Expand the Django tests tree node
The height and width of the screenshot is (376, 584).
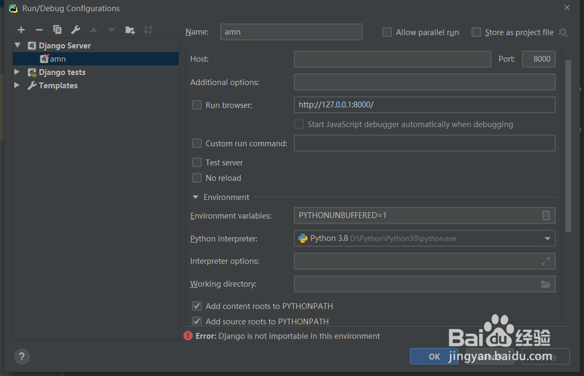pos(17,72)
